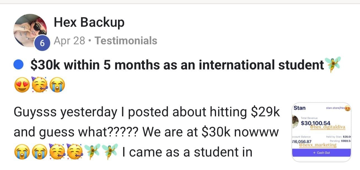The height and width of the screenshot is (170, 360).
Task: Click the Stan logo in the thumbnail
Action: [299, 108]
